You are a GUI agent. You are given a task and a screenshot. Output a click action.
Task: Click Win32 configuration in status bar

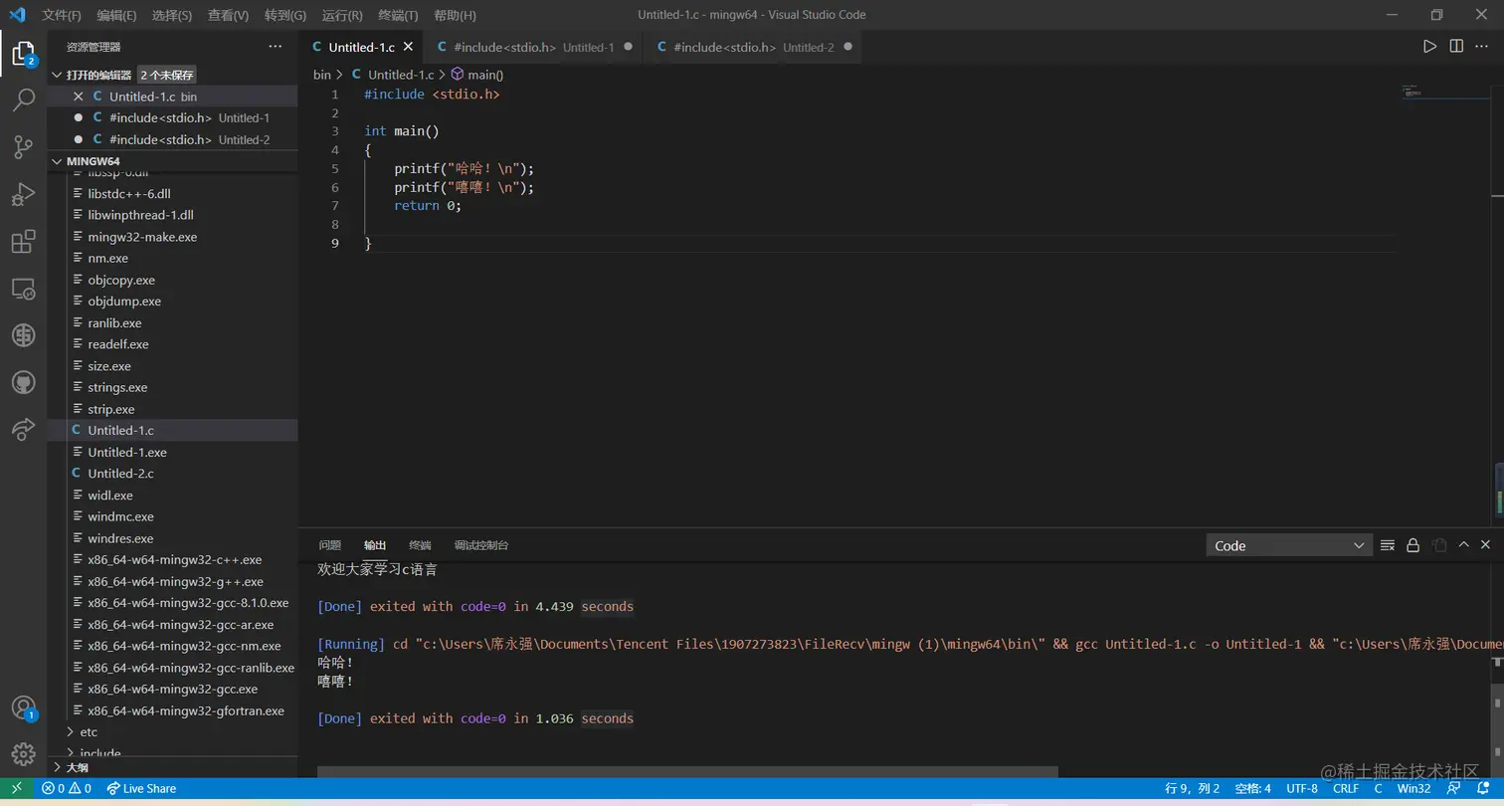[1413, 788]
